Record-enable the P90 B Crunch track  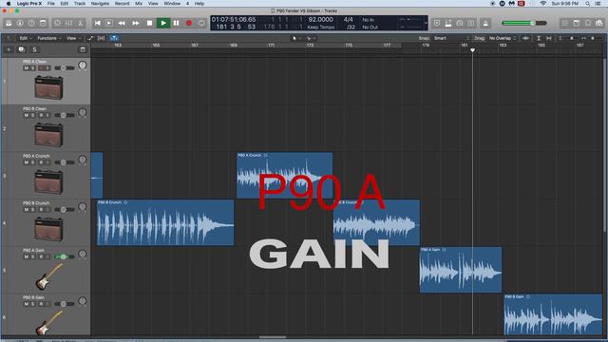tap(41, 210)
